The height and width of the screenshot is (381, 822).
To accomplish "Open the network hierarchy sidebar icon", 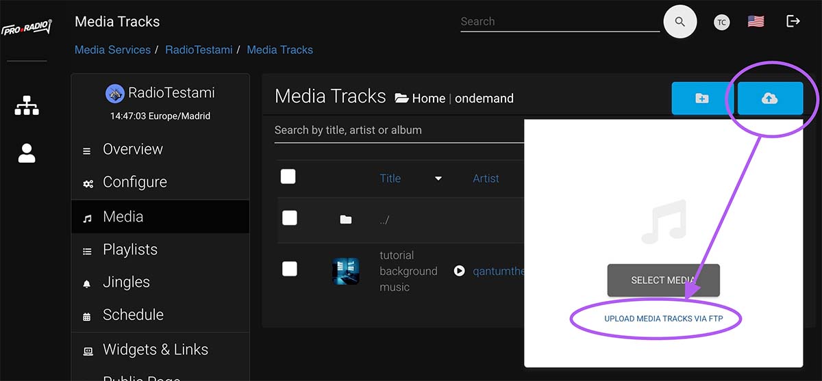I will coord(27,105).
